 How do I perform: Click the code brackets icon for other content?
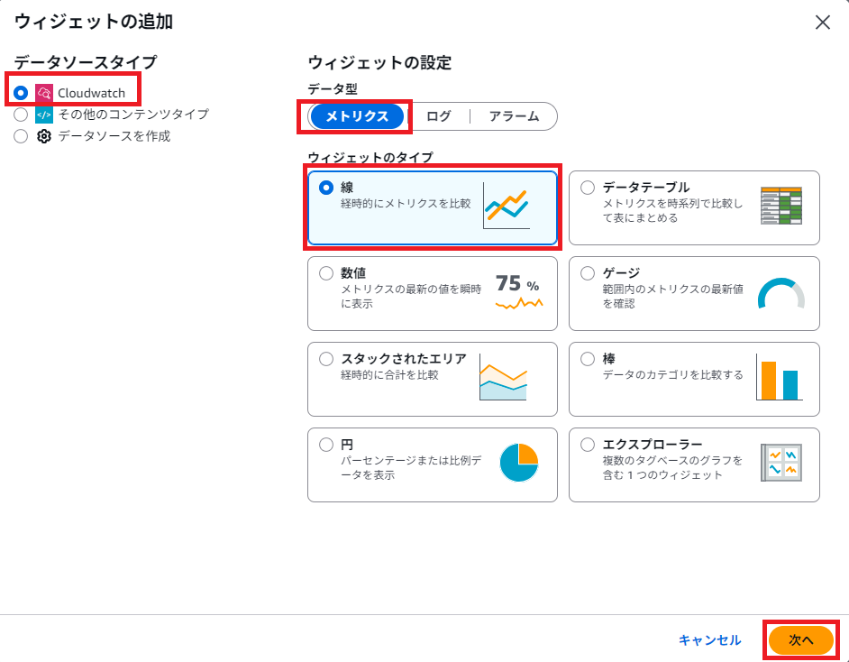(44, 115)
